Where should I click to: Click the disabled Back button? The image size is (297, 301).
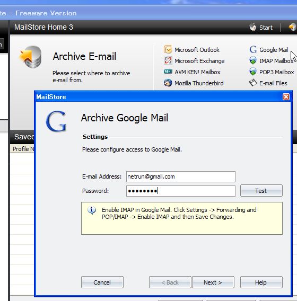point(170,282)
